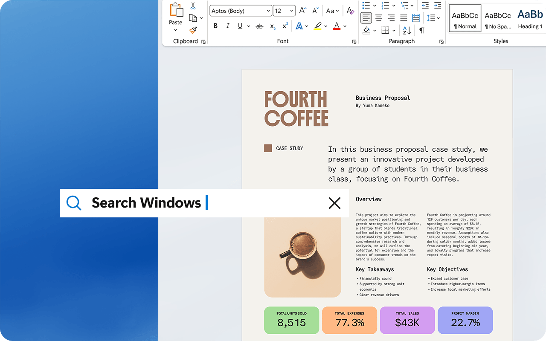Toggle justify alignment
This screenshot has height=341, width=546.
pos(404,18)
